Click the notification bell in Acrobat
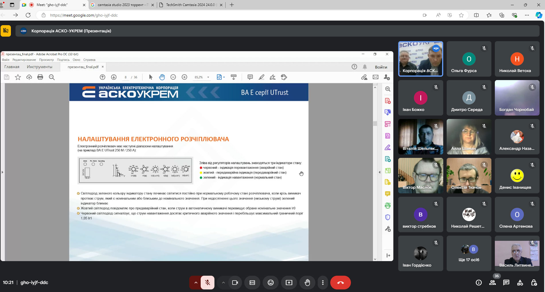The height and width of the screenshot is (292, 545). pyautogui.click(x=365, y=67)
